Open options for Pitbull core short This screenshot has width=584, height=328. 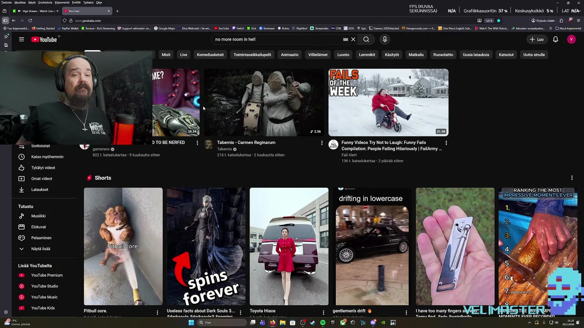point(157,313)
